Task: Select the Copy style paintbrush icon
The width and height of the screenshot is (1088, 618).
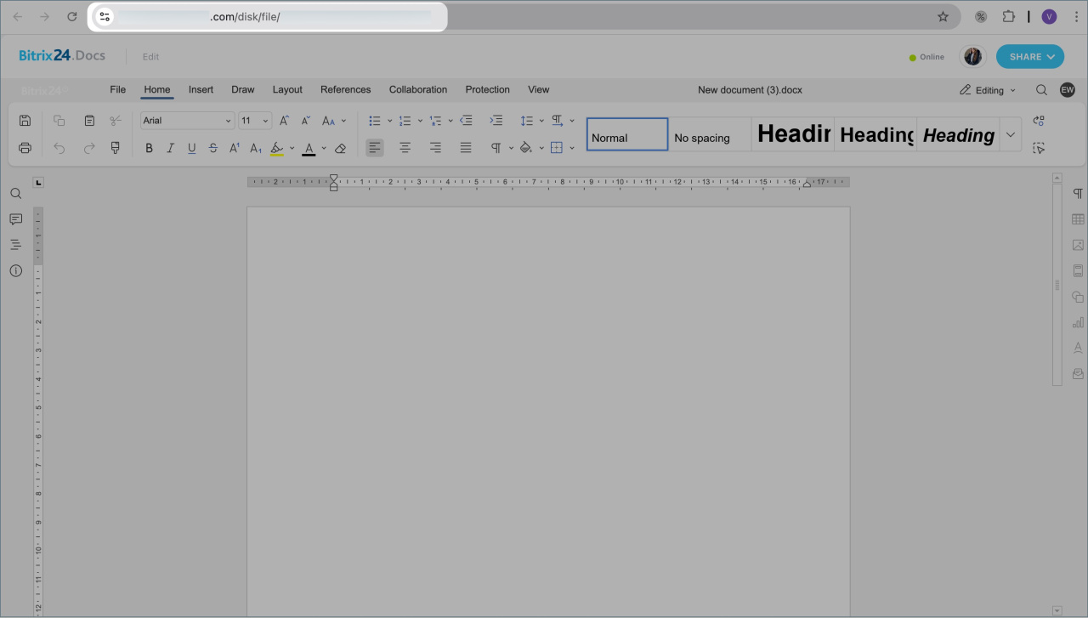Action: (116, 148)
